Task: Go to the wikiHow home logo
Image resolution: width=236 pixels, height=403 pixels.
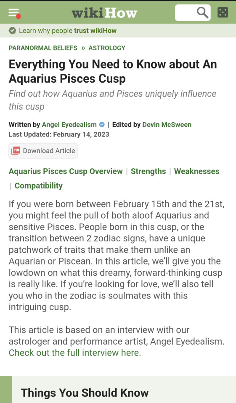Action: (x=104, y=13)
